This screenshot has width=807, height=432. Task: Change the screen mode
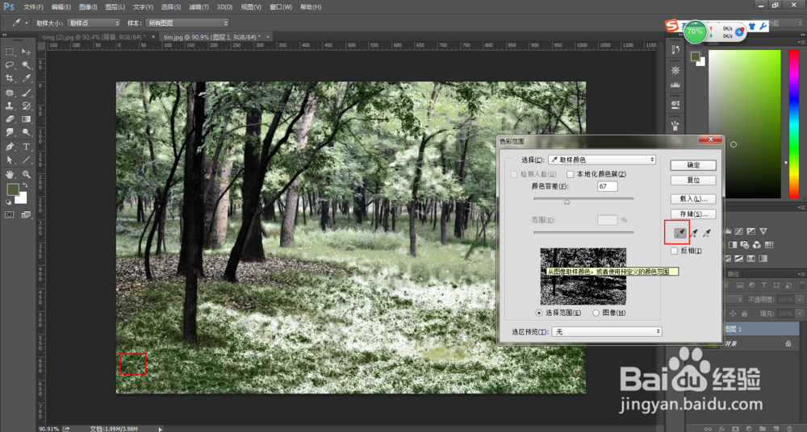[27, 215]
